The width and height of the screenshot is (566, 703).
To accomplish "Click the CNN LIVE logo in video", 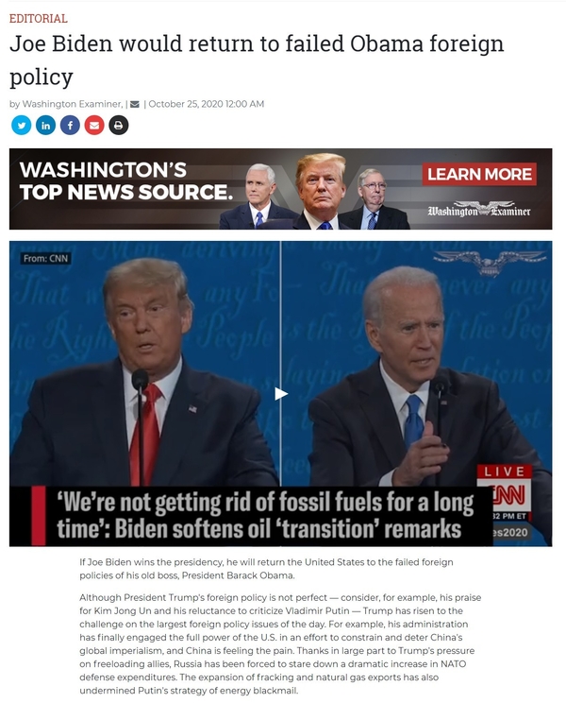I will click(505, 489).
